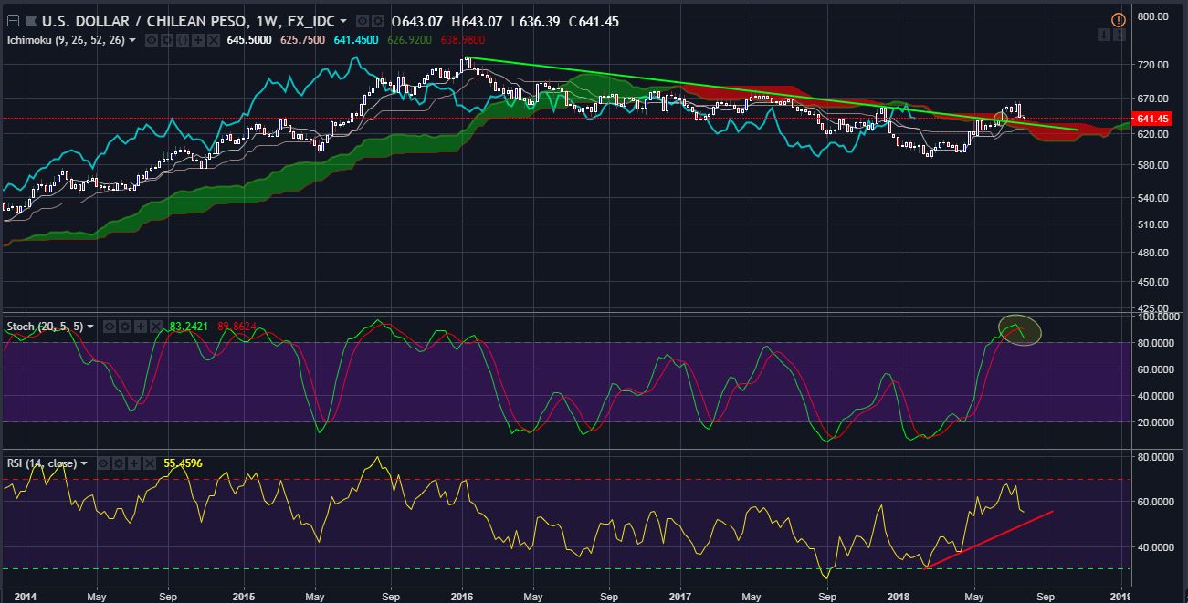
Task: Click the 800.00 price scale label
Action: tap(1152, 16)
